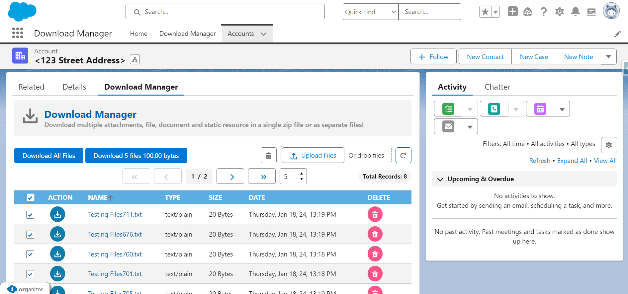Switch to the Chatter tab
This screenshot has height=294, width=628.
click(497, 87)
